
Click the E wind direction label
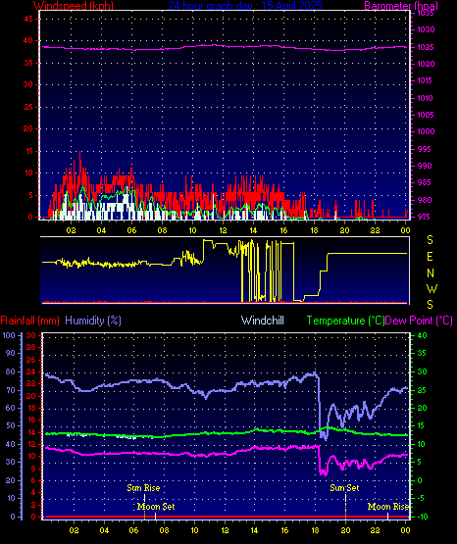pyautogui.click(x=430, y=257)
